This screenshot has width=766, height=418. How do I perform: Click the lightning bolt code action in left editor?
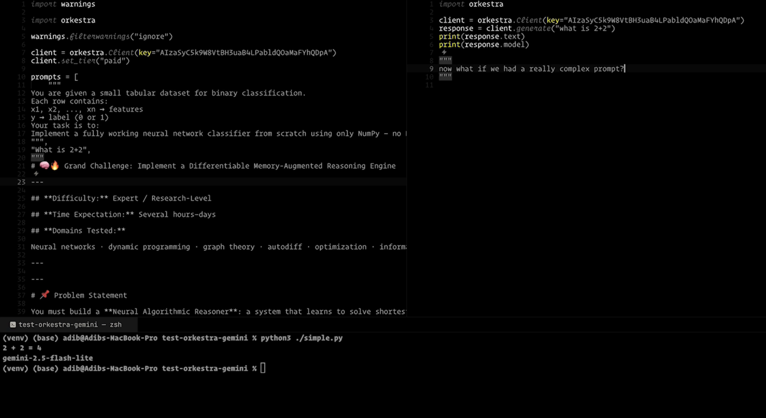[x=36, y=174]
